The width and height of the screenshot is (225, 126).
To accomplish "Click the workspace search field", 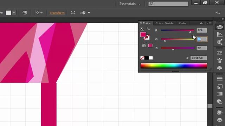I will coord(168,4).
